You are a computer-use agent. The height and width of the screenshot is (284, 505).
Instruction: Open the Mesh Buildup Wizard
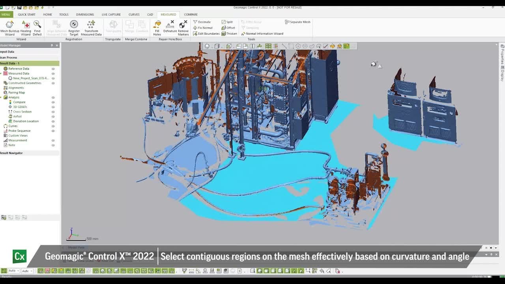(x=9, y=28)
